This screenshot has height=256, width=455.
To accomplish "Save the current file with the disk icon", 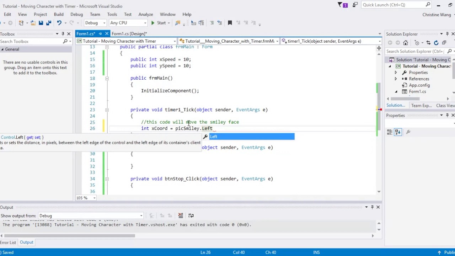I will 41,23.
